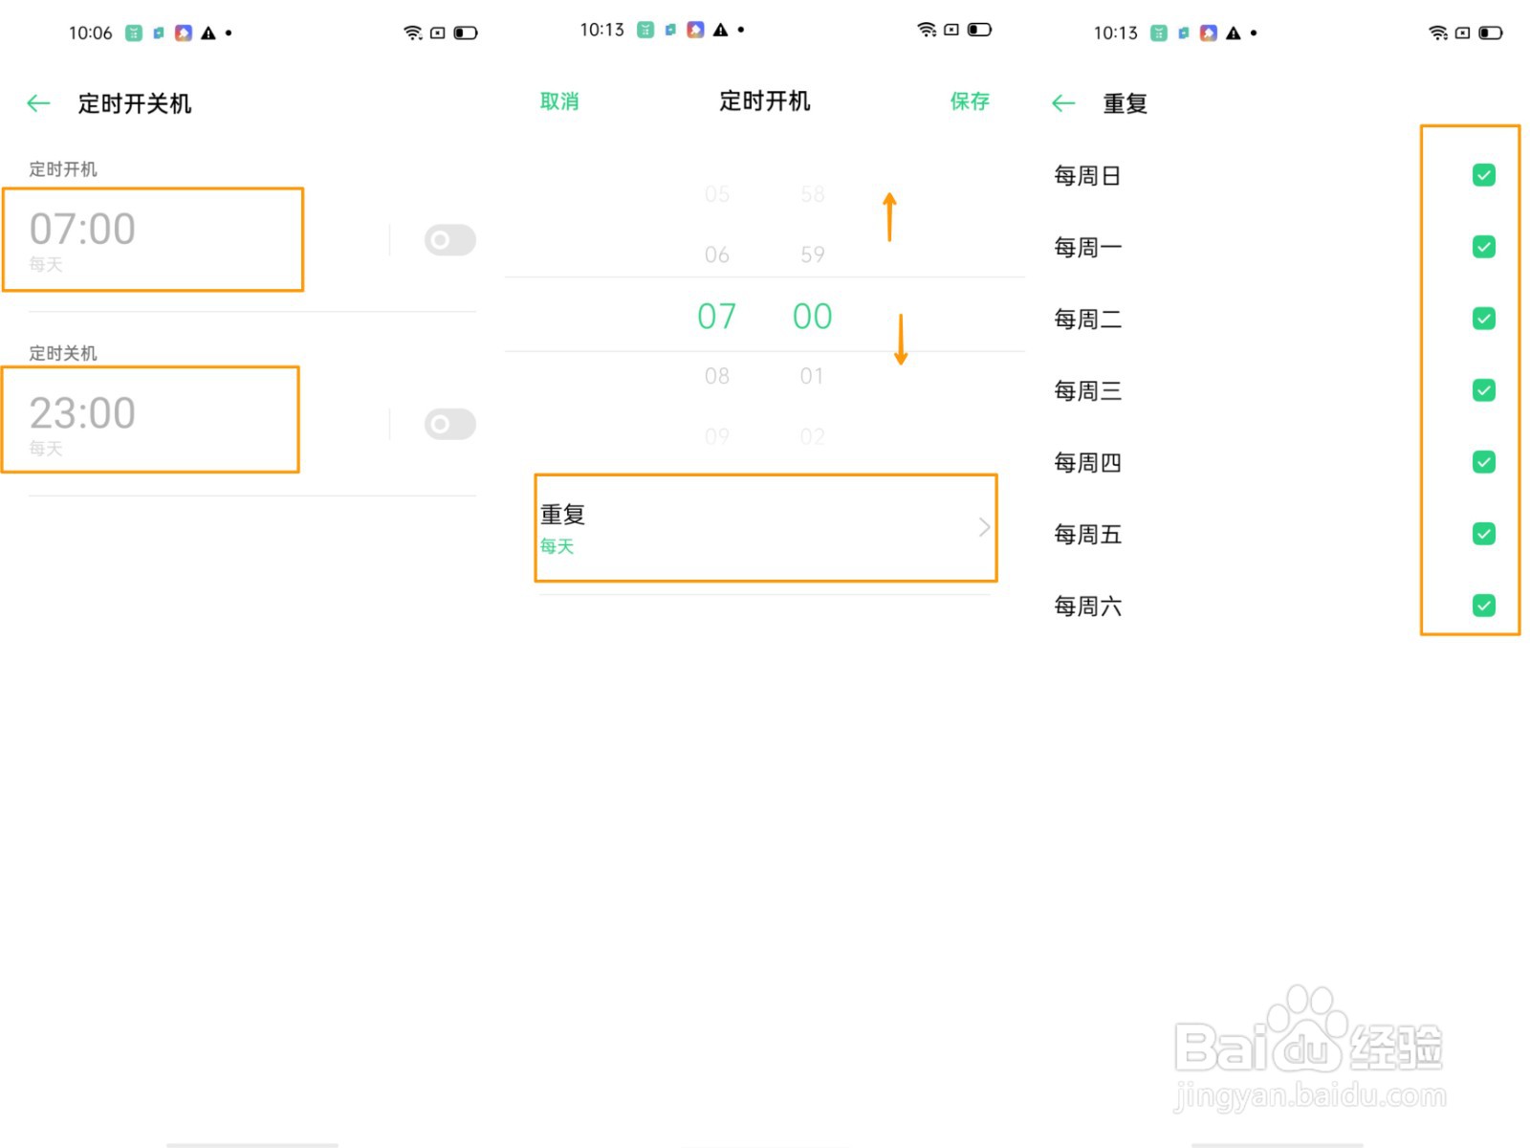Tap 10:06 clock in left status bar

90,33
